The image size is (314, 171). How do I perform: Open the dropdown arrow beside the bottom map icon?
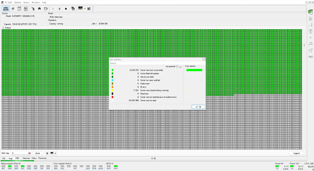pos(55,153)
